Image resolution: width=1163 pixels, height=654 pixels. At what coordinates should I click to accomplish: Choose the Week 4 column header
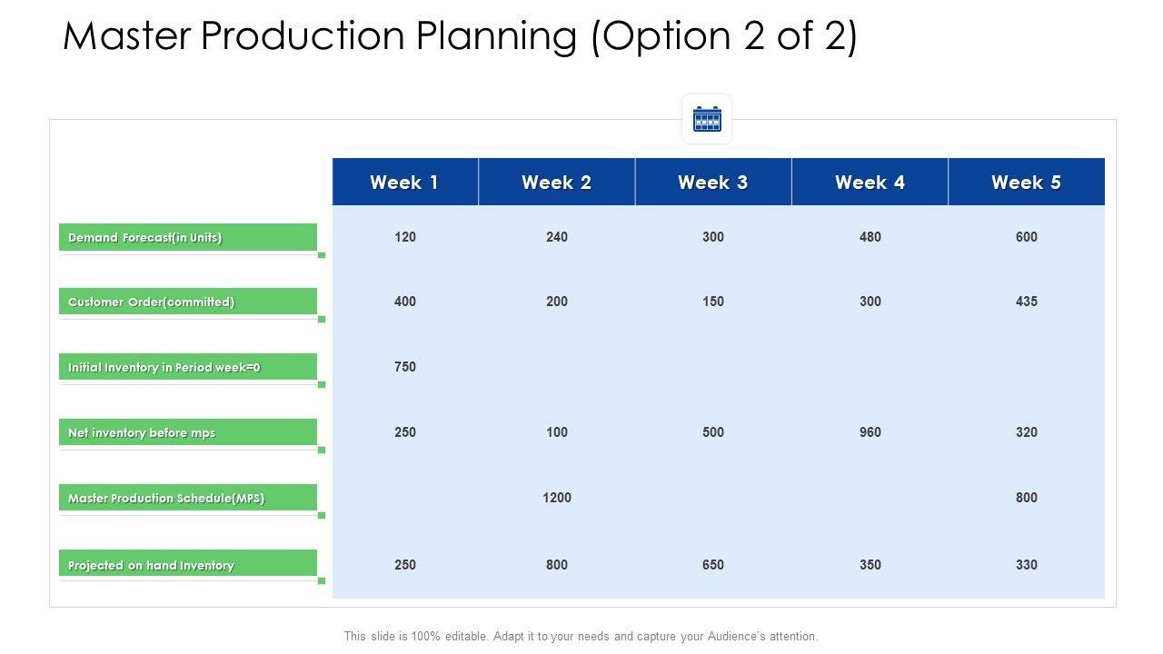point(870,183)
